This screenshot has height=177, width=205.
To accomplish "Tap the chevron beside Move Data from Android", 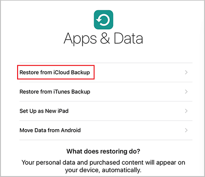I will (186, 130).
